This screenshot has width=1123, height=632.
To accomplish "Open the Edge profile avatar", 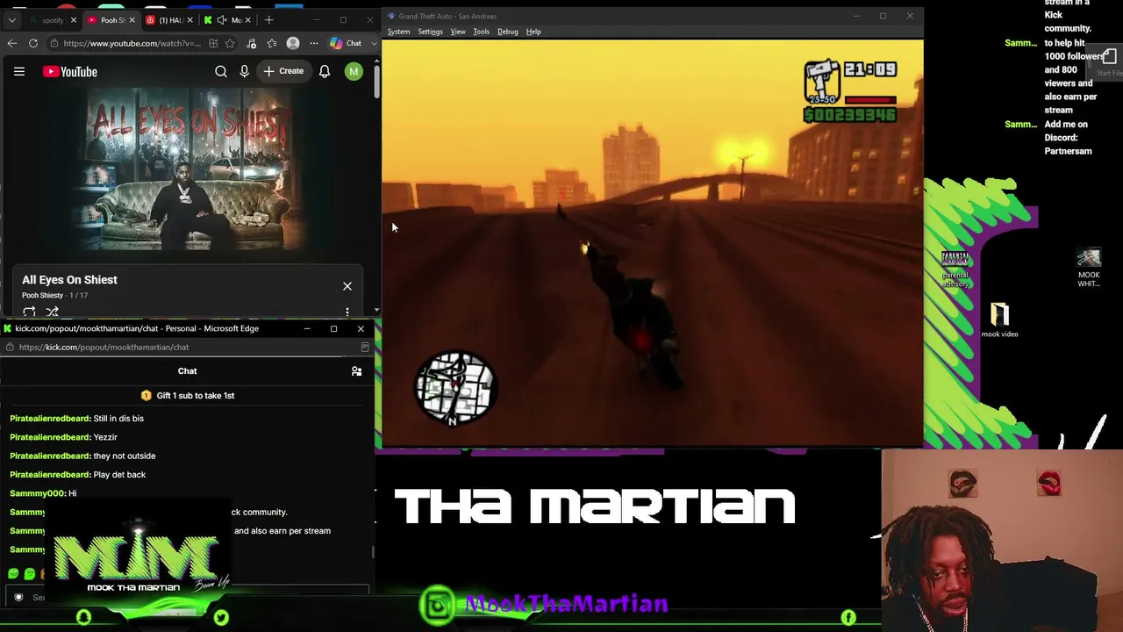I will (293, 43).
